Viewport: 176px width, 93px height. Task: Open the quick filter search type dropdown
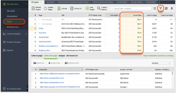click(111, 8)
